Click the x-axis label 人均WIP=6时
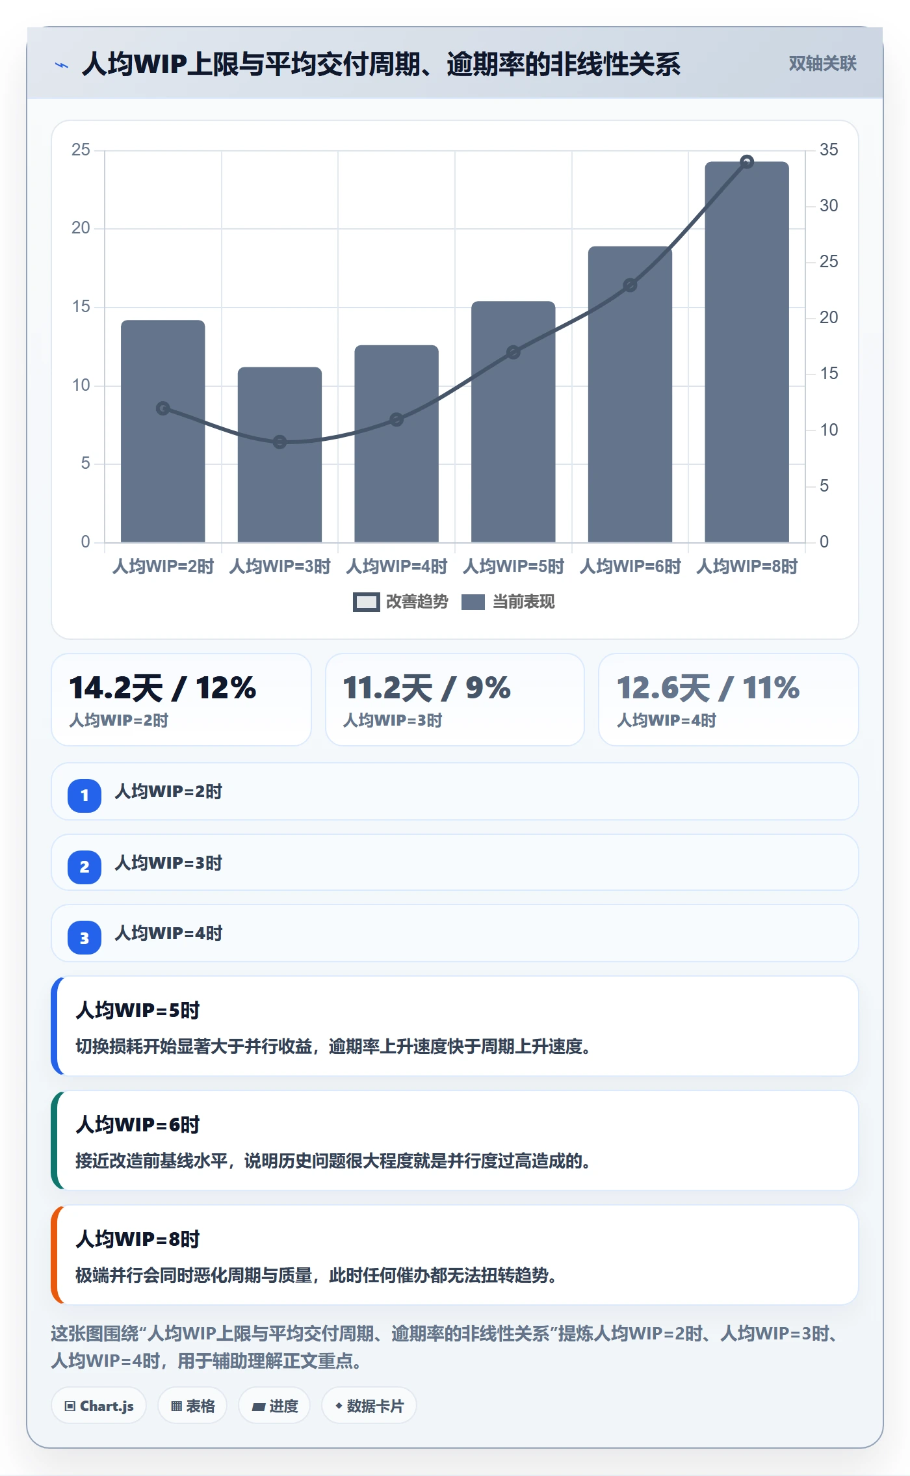 coord(630,566)
